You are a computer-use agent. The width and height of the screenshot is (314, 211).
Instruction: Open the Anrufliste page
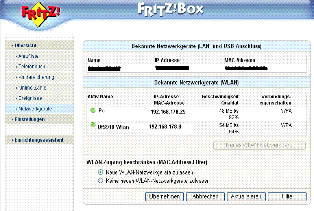(x=28, y=56)
